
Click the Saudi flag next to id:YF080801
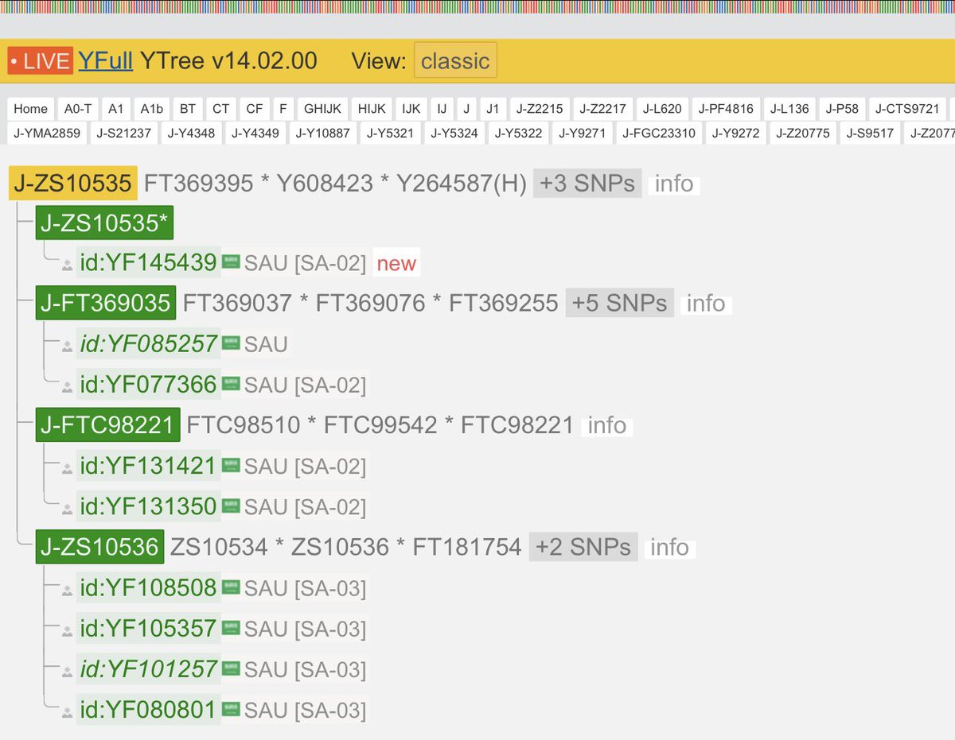pyautogui.click(x=231, y=708)
